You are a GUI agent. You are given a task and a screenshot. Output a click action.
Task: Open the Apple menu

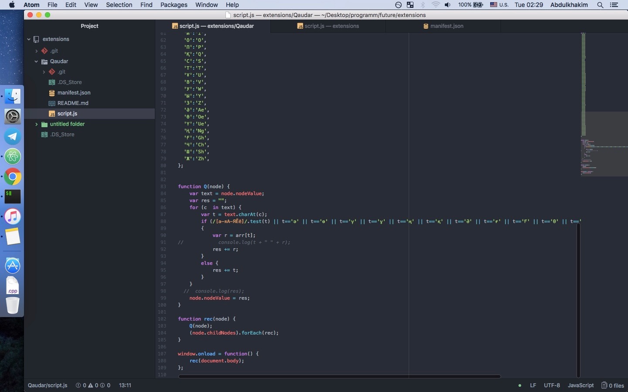pos(12,5)
